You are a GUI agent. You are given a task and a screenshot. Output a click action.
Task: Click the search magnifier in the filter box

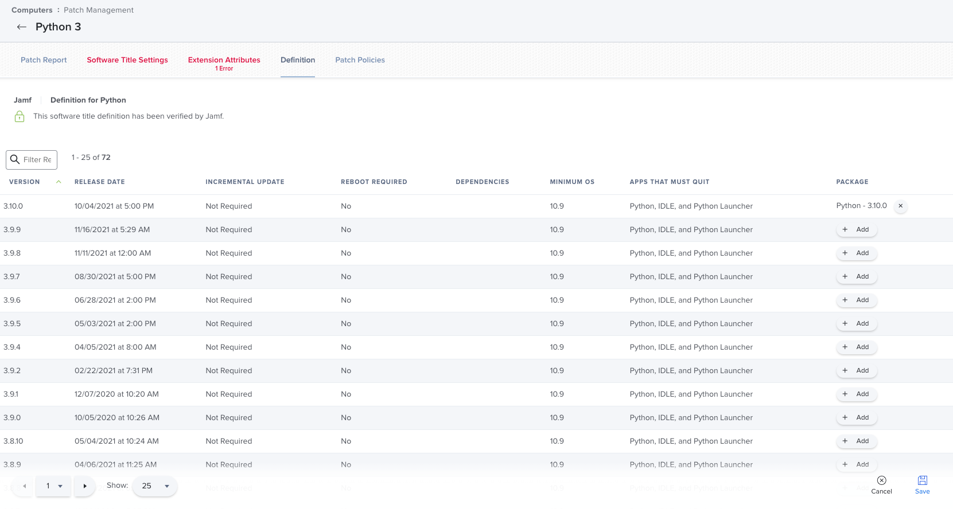15,159
